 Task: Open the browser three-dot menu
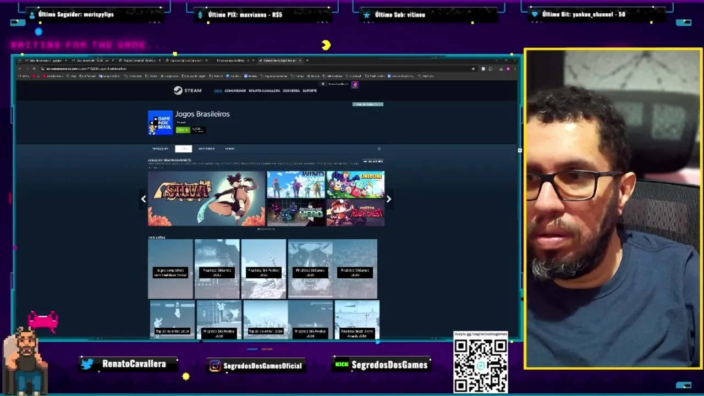pyautogui.click(x=514, y=69)
